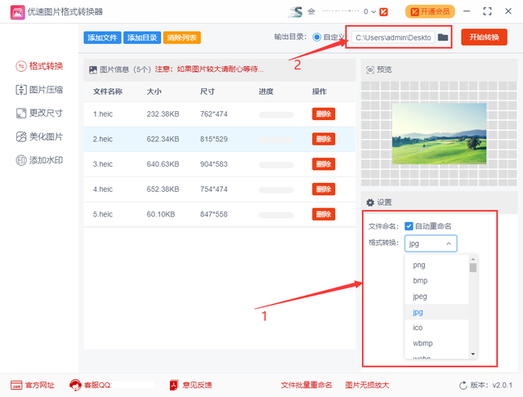Viewport: 523px width, 397px height.
Task: Click the format conversion sidebar icon
Action: [x=21, y=66]
